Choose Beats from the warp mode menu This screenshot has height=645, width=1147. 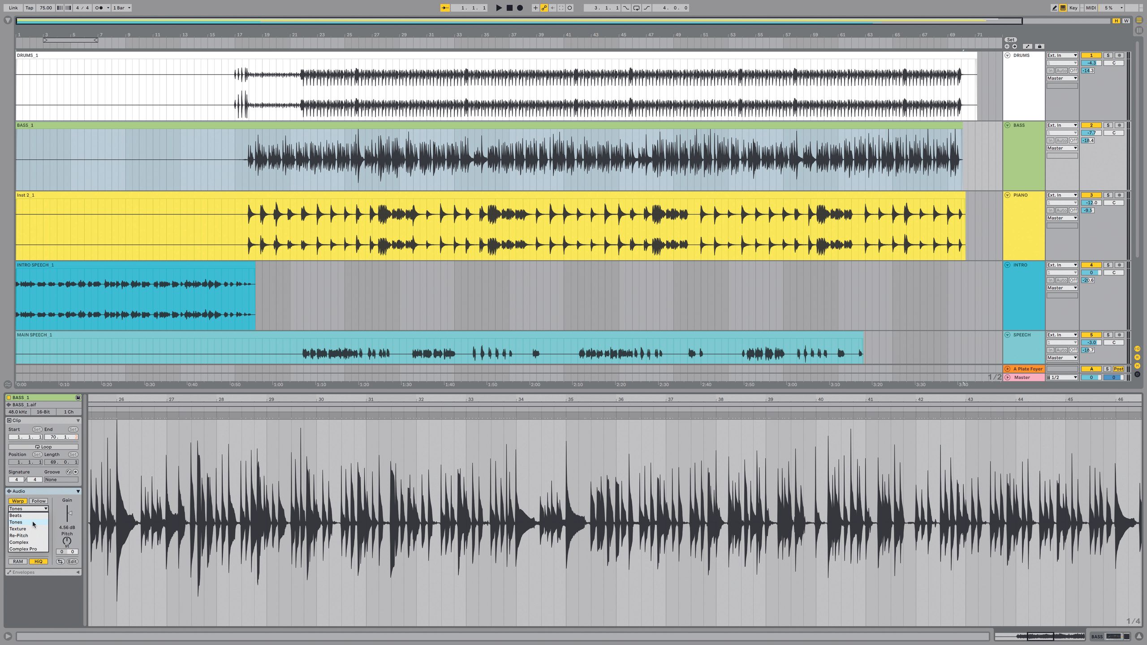tap(15, 515)
